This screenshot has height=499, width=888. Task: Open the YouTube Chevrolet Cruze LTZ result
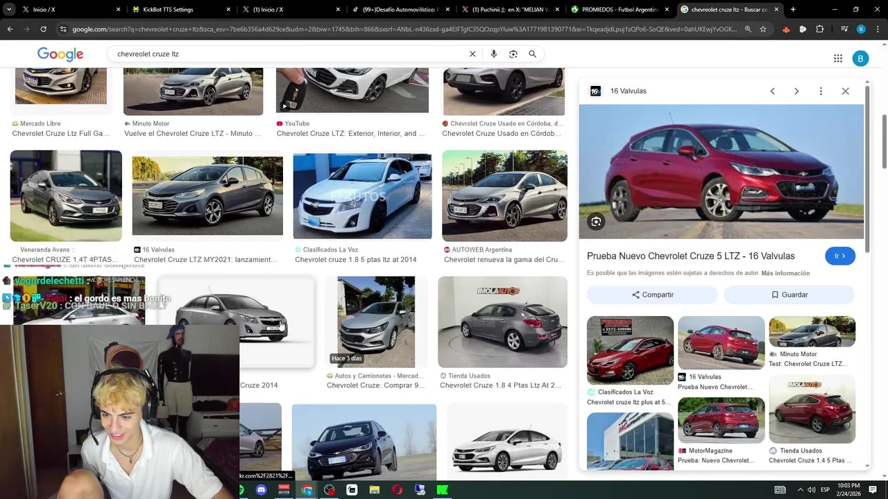point(350,134)
